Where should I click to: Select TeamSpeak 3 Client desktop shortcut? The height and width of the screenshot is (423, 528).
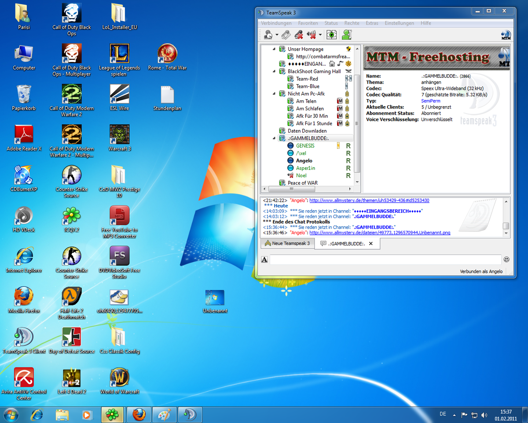click(x=24, y=341)
